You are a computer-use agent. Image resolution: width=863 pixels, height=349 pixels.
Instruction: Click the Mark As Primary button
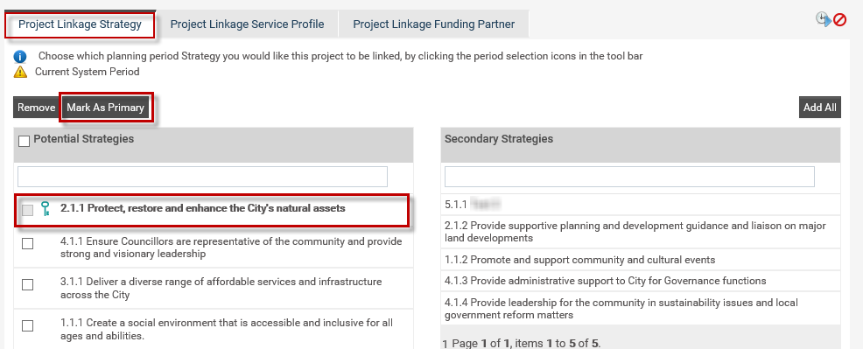[x=106, y=108]
